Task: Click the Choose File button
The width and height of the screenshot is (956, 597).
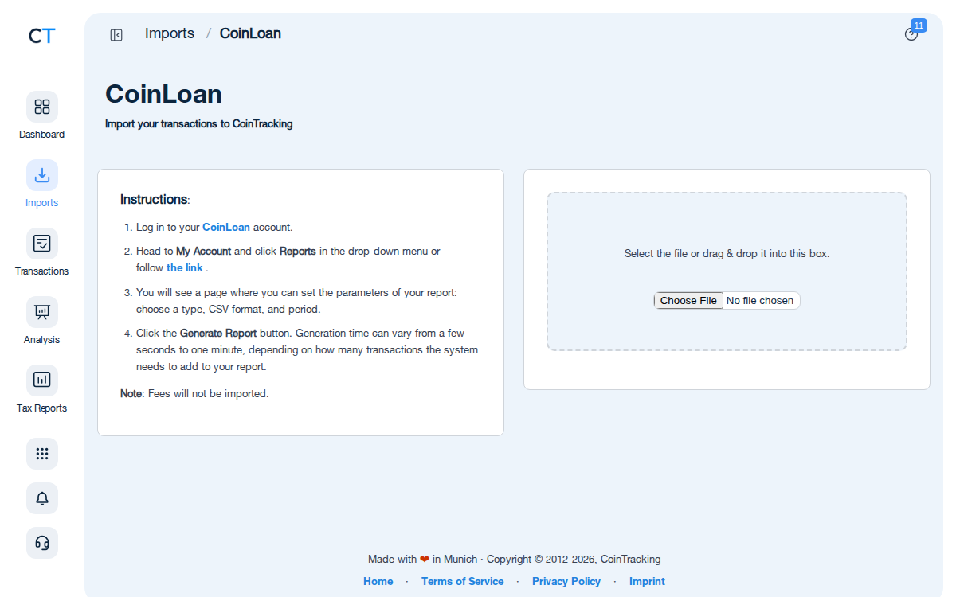Action: pyautogui.click(x=688, y=301)
